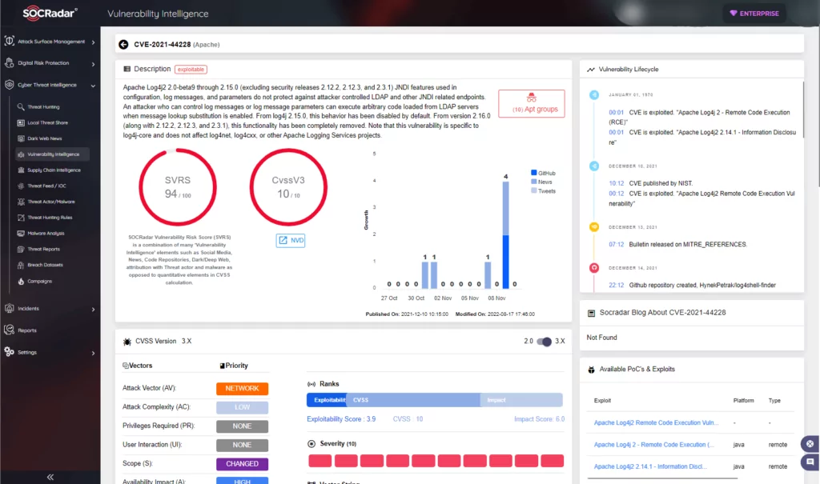Click the Dark Web News icon

[x=21, y=138]
